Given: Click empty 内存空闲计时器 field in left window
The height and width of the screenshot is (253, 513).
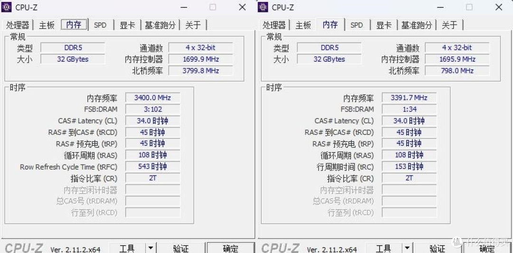Looking at the screenshot, I should coord(153,190).
